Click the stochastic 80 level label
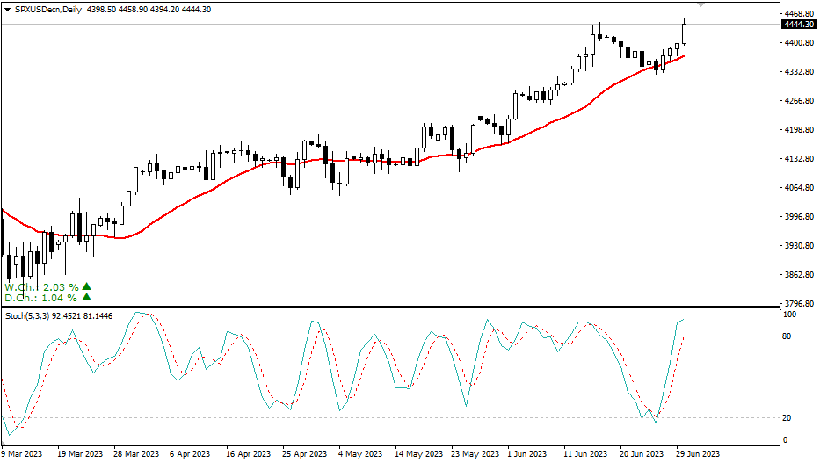This screenshot has width=820, height=463. [789, 336]
